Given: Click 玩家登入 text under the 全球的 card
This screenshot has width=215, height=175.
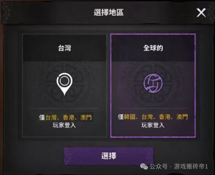Looking at the screenshot, I should (153, 125).
